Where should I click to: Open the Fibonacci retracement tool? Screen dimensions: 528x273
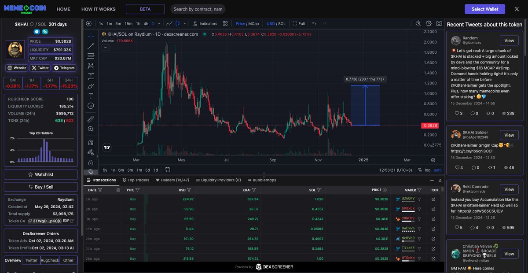pos(91,56)
